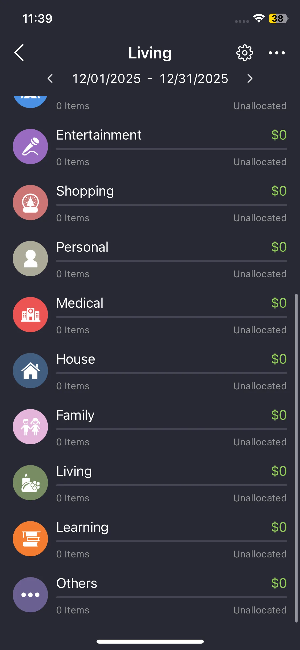Tap the red Medical hospital icon
Image resolution: width=300 pixels, height=650 pixels.
tap(30, 315)
